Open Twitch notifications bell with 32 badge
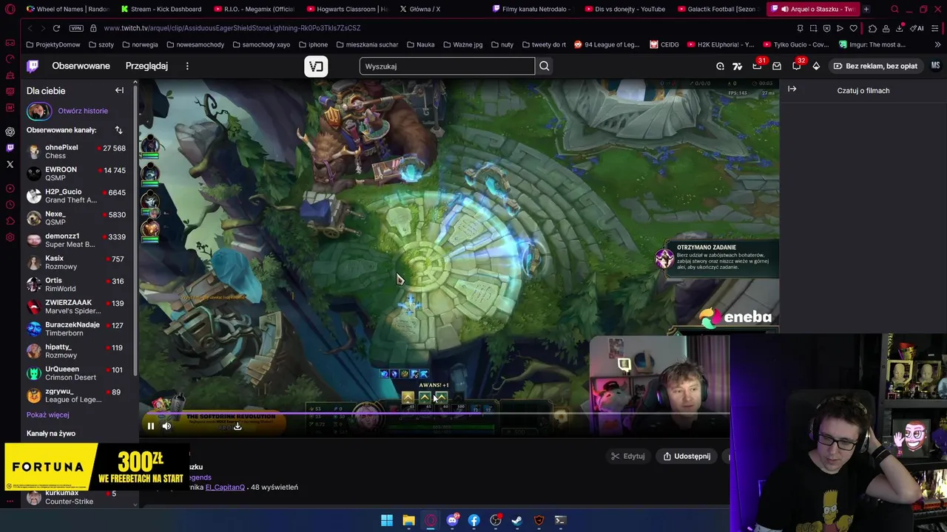The width and height of the screenshot is (947, 532). pyautogui.click(x=796, y=66)
